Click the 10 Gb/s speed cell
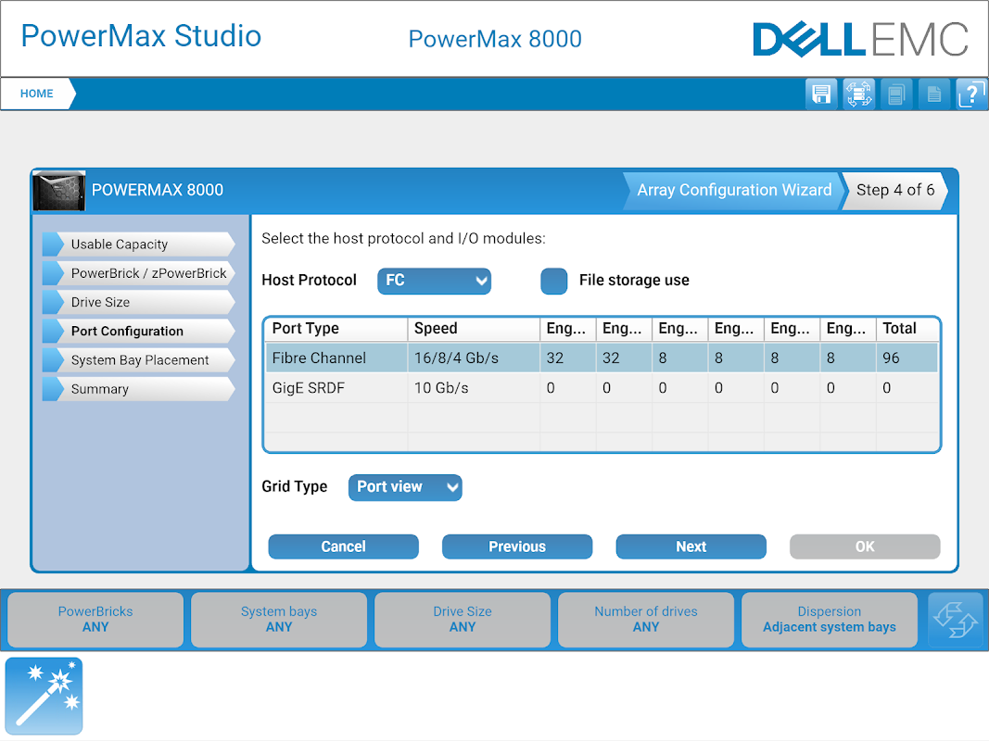The height and width of the screenshot is (741, 989). click(x=474, y=388)
